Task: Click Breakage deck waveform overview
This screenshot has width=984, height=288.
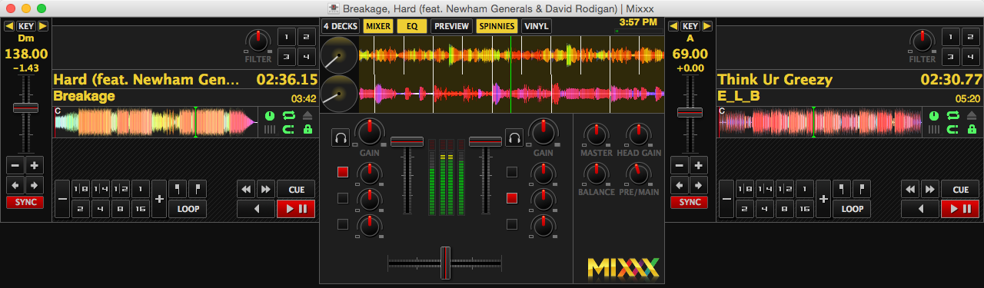Action: [156, 122]
